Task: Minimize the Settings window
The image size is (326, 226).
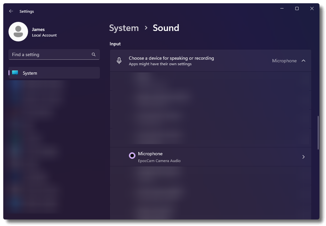Action: click(x=282, y=9)
